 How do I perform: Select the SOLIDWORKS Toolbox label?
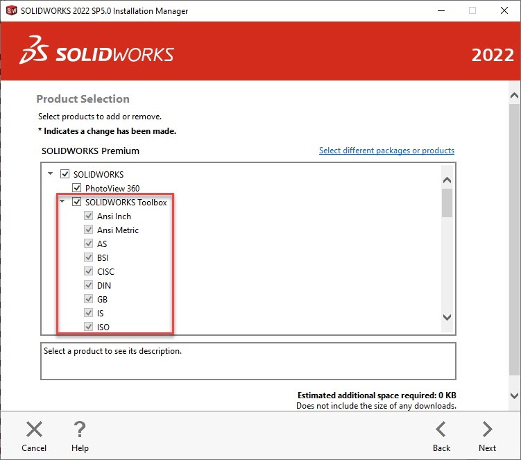click(x=126, y=203)
